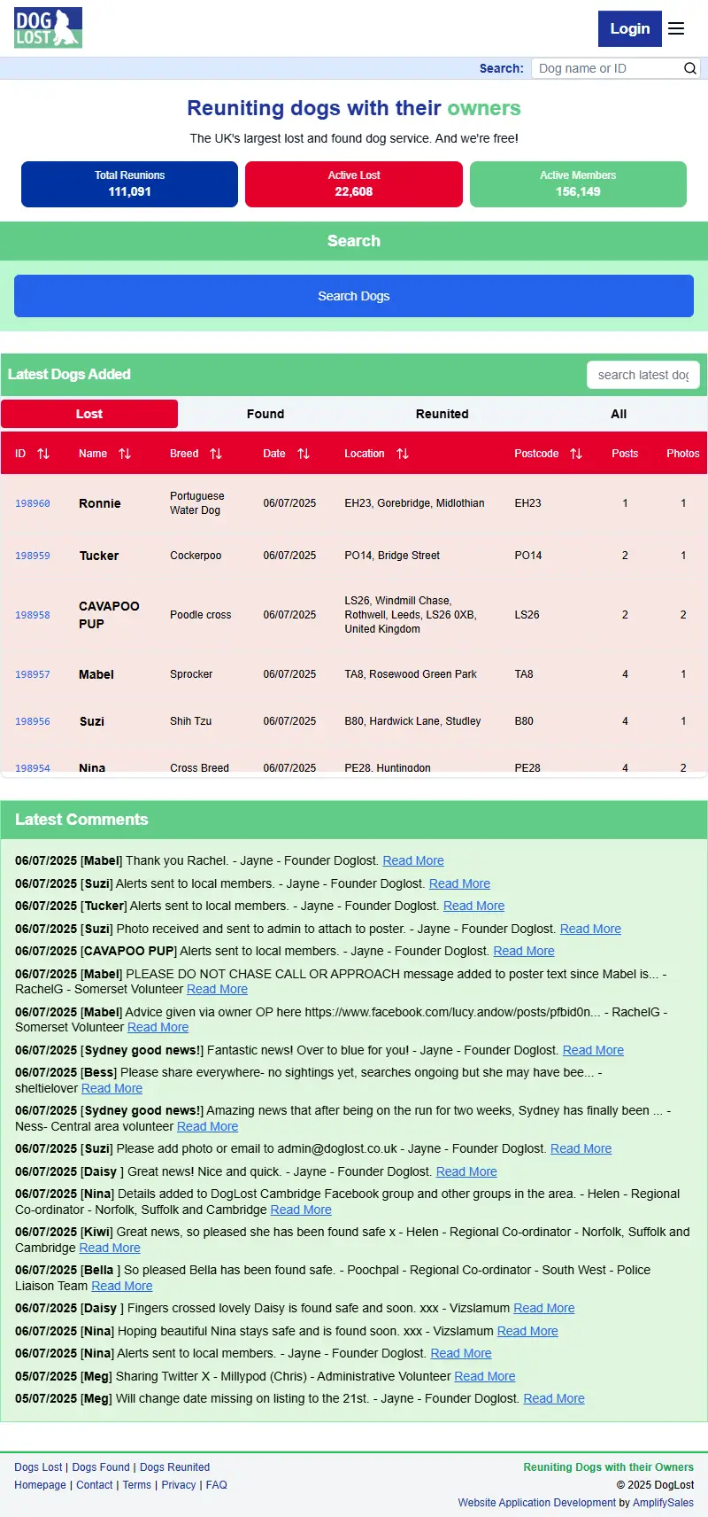Image resolution: width=708 pixels, height=1517 pixels.
Task: Select the Reunited tab
Action: coord(442,414)
